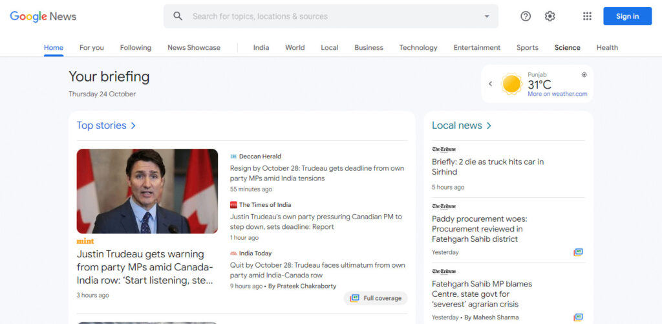
Task: Click the Google News logo
Action: click(x=43, y=16)
